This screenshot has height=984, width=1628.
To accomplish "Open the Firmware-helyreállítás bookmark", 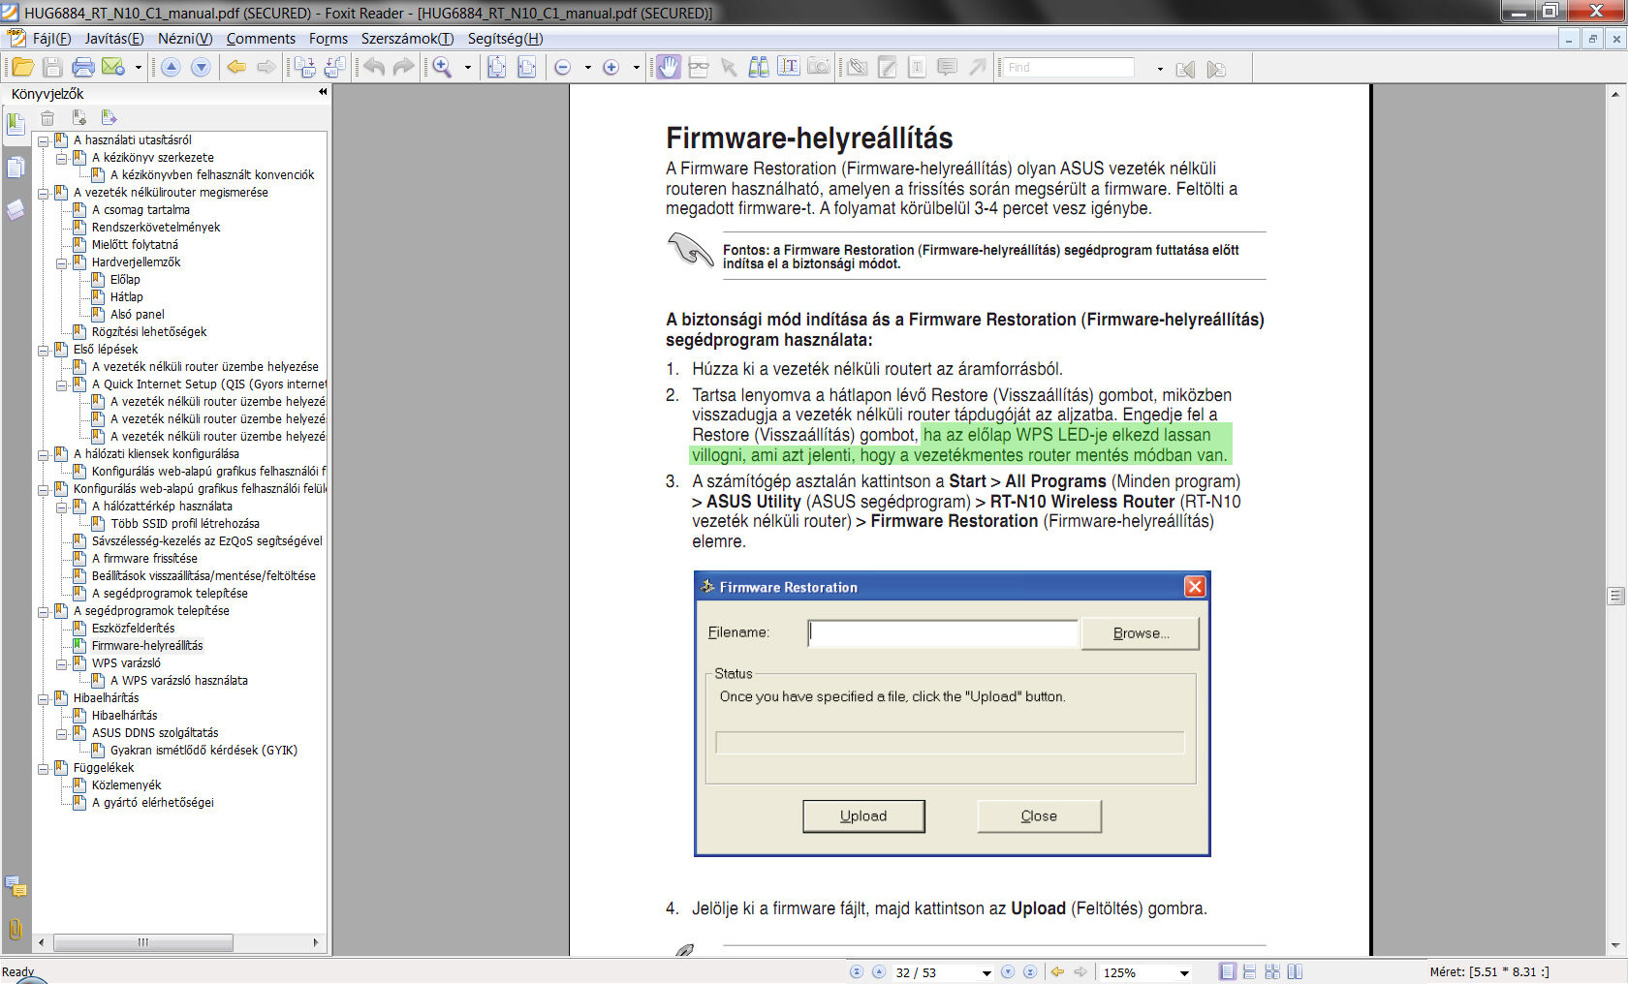I will click(147, 646).
